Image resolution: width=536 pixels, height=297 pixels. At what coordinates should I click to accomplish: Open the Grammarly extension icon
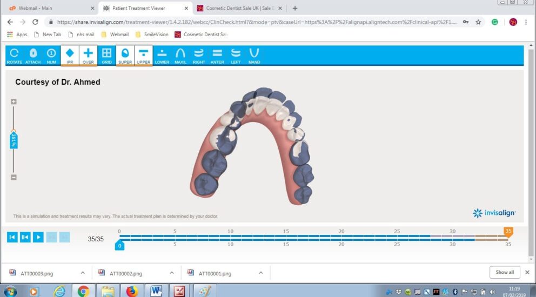pyautogui.click(x=494, y=22)
